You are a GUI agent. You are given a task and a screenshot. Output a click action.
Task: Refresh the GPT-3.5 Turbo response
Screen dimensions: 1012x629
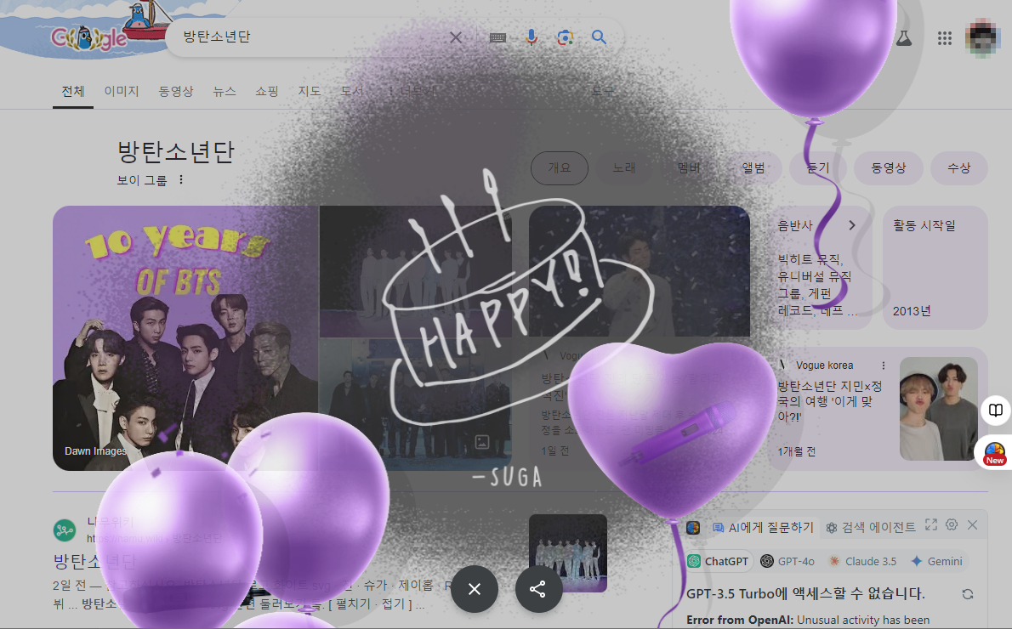tap(968, 594)
